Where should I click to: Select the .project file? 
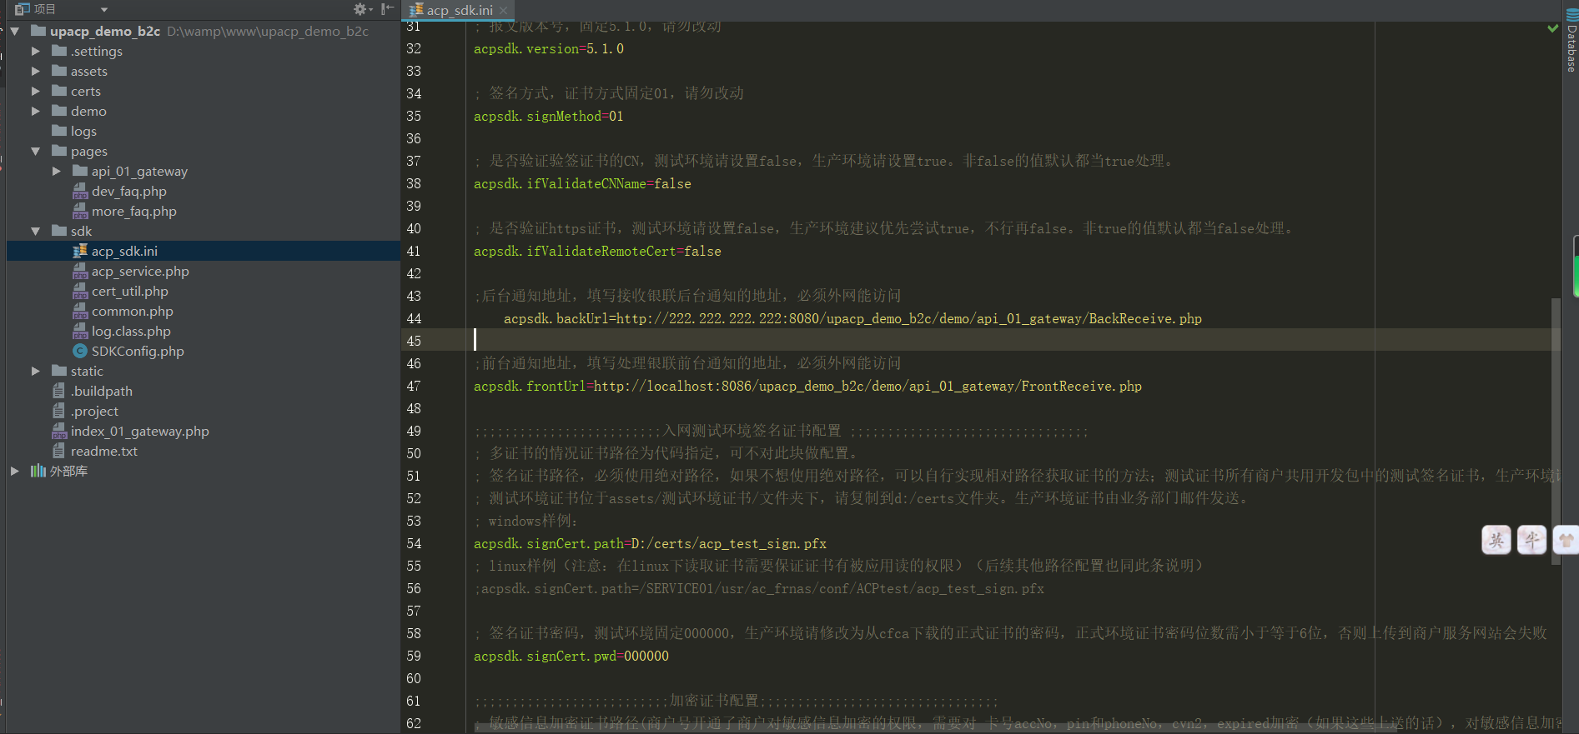point(94,412)
